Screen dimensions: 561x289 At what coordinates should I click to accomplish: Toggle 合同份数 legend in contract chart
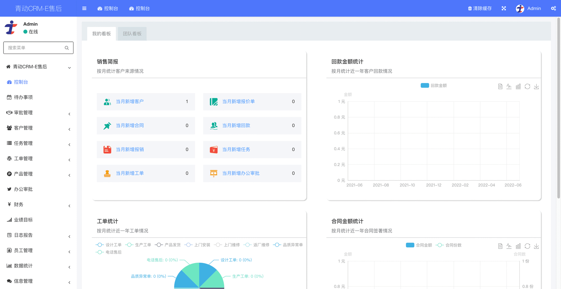449,245
